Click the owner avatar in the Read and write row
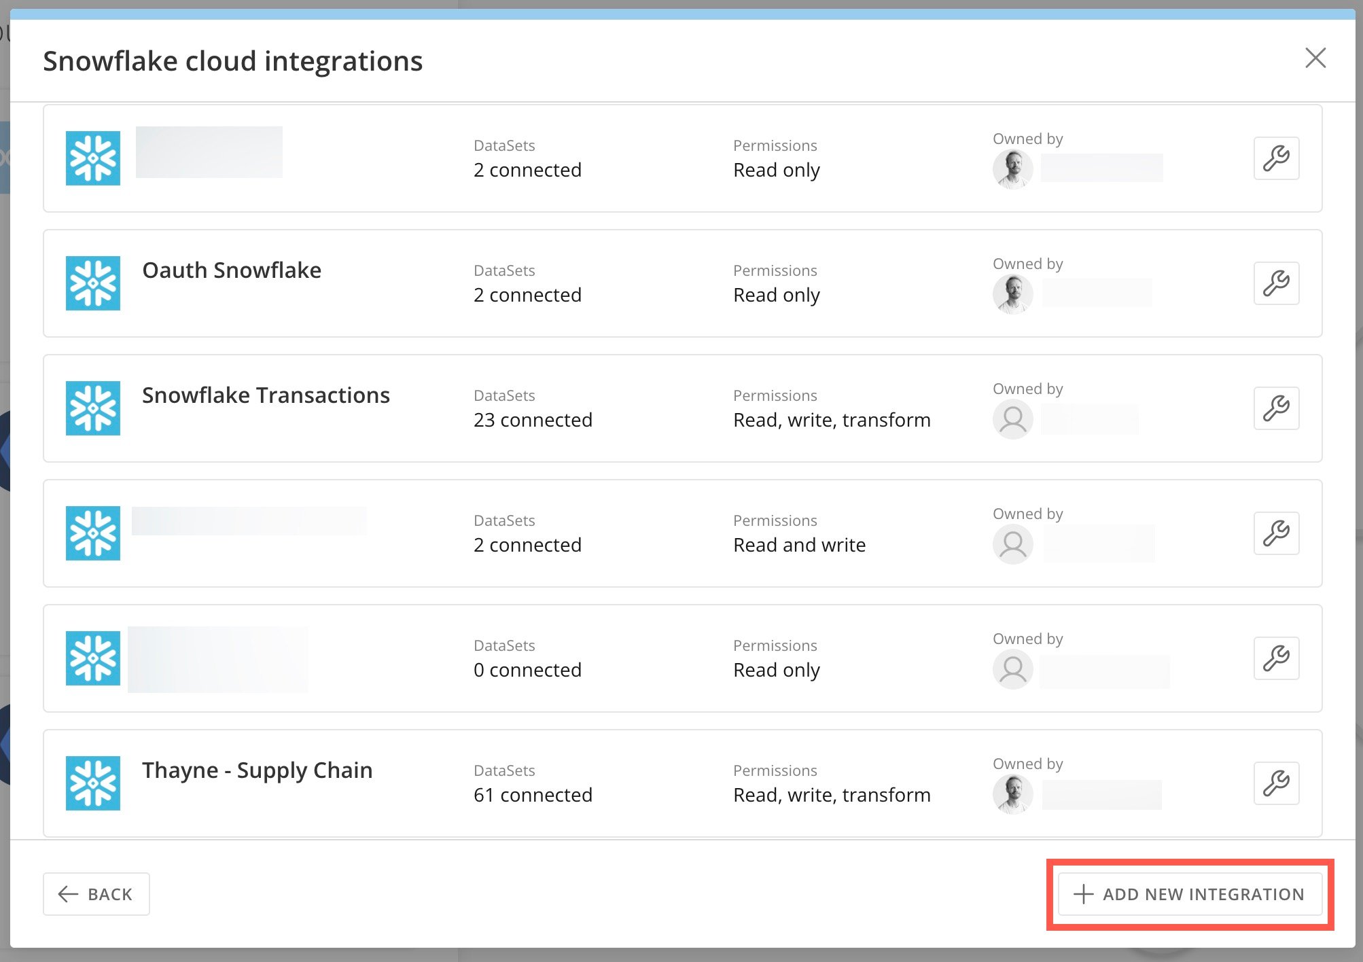Screen dimensions: 1363x962 (1013, 544)
